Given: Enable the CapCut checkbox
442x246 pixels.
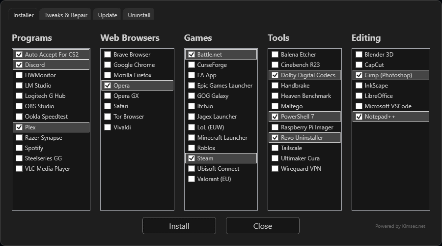Looking at the screenshot, I should [x=359, y=64].
